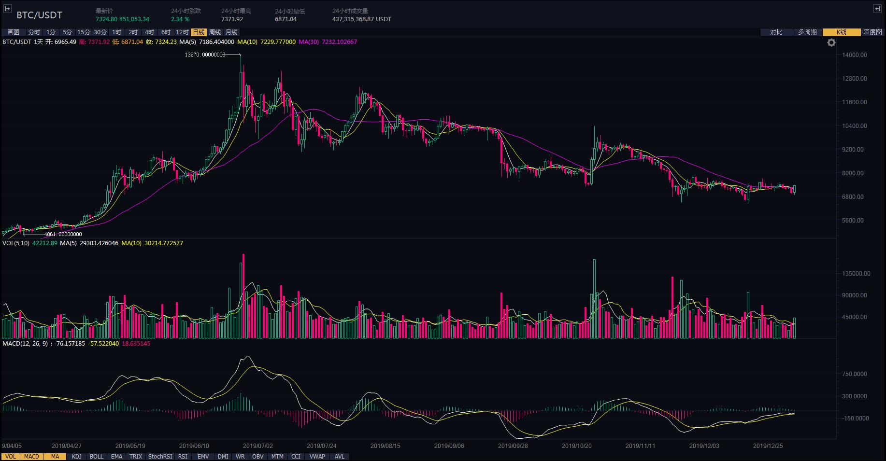This screenshot has height=461, width=886.
Task: Click the 750.0000 MACD axis label
Action: click(855, 374)
